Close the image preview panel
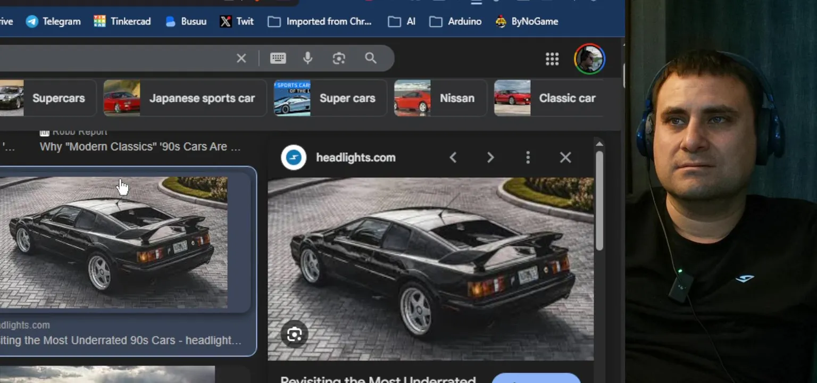Image resolution: width=817 pixels, height=383 pixels. [565, 157]
